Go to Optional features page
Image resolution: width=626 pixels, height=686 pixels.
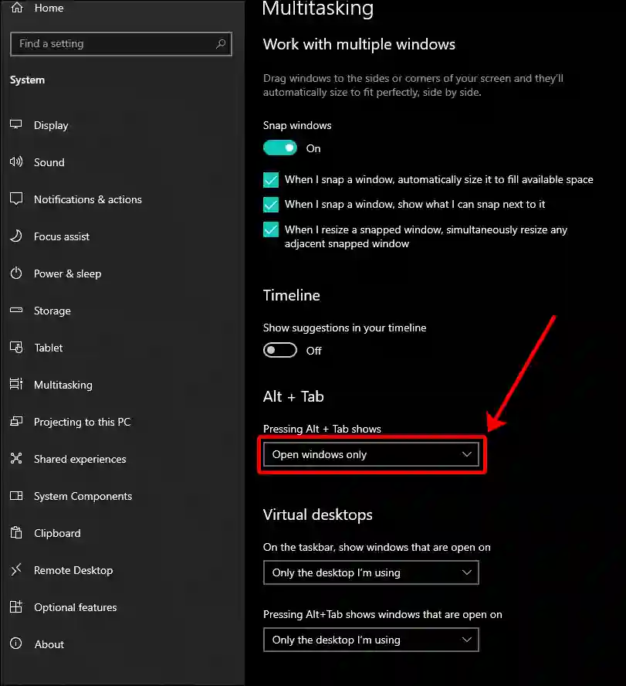[76, 607]
